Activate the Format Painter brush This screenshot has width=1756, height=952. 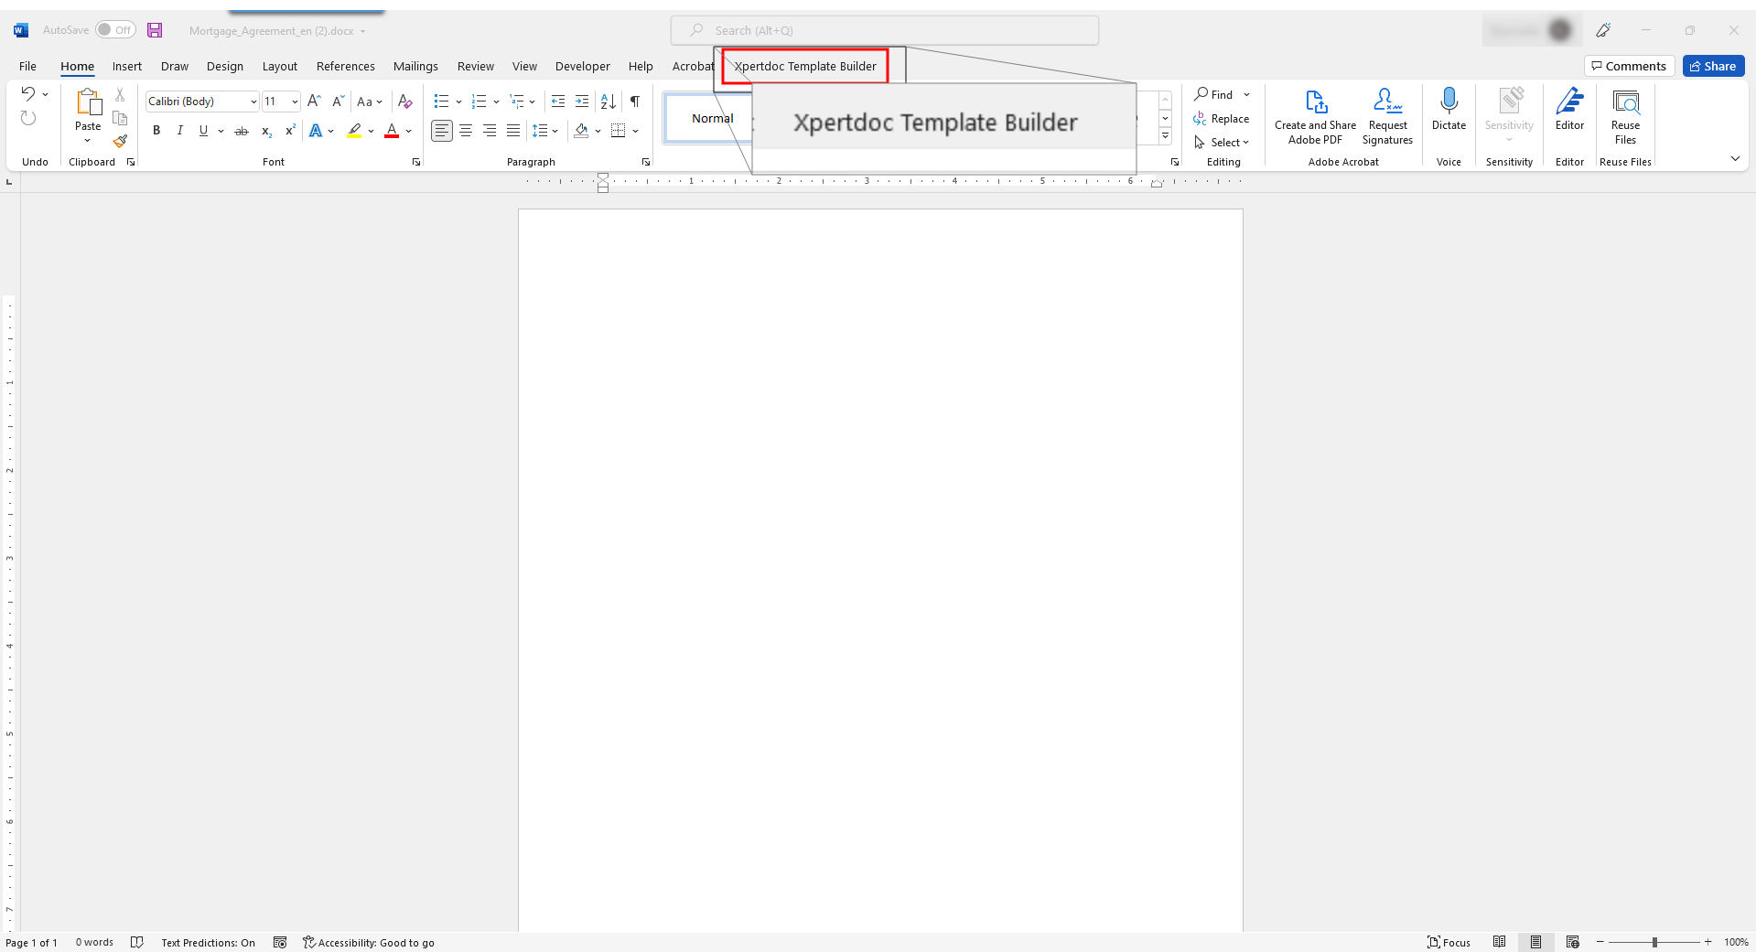pyautogui.click(x=120, y=141)
